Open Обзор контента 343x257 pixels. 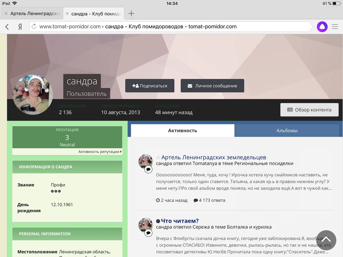pos(309,110)
